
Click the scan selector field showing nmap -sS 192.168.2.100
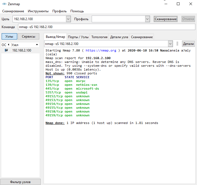point(106,44)
